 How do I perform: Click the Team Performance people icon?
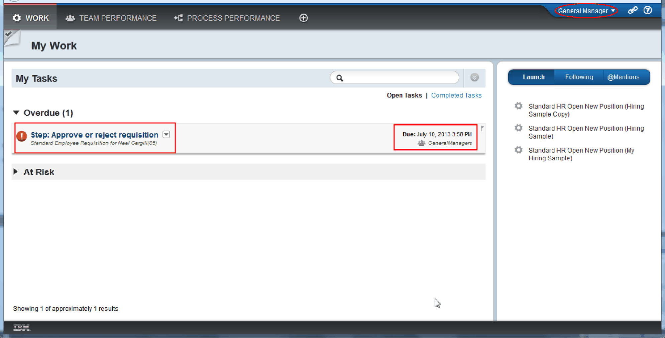point(70,18)
